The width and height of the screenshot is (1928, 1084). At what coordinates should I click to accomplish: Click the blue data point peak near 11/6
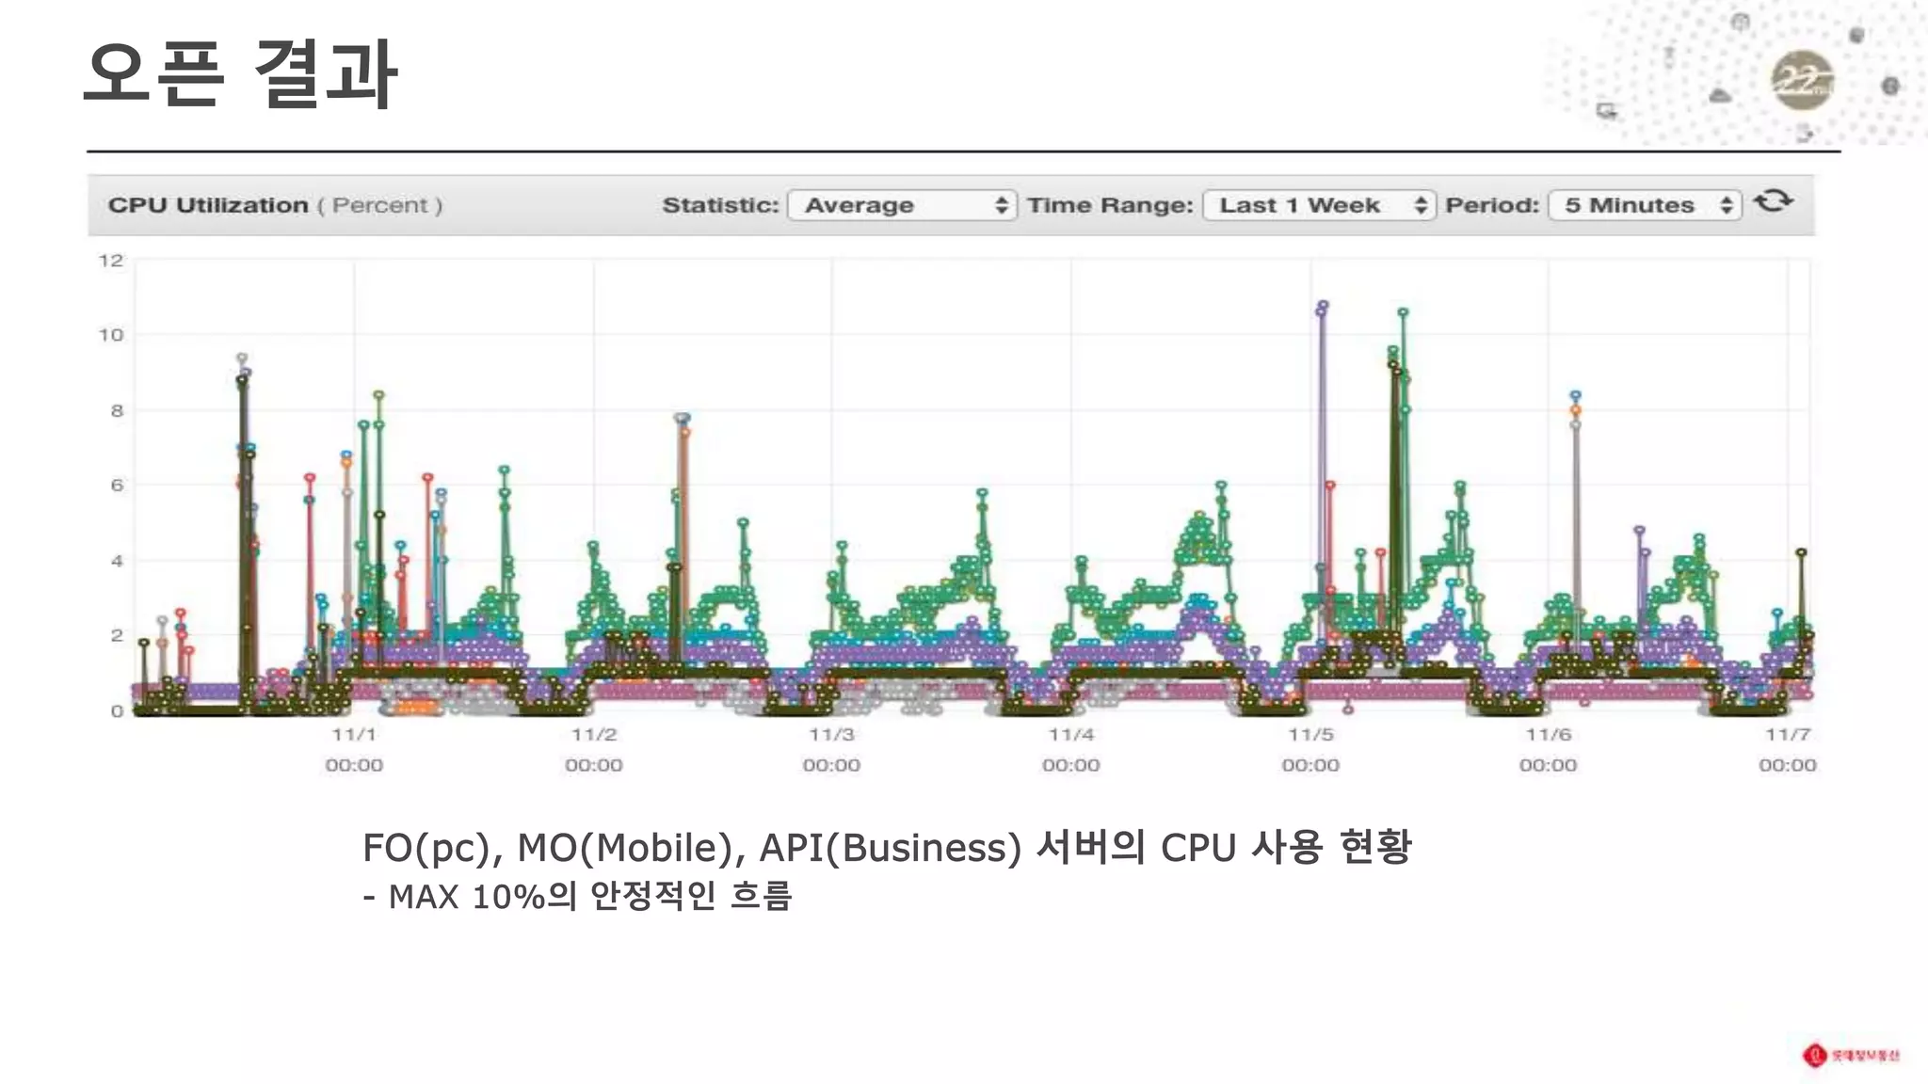coord(1575,396)
